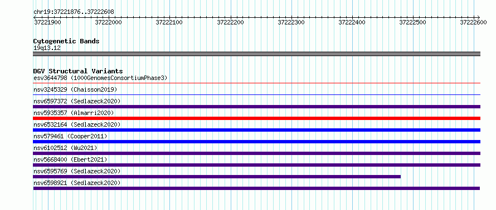
Task: Click the DGV Structural Variants track title
Action: coord(78,71)
